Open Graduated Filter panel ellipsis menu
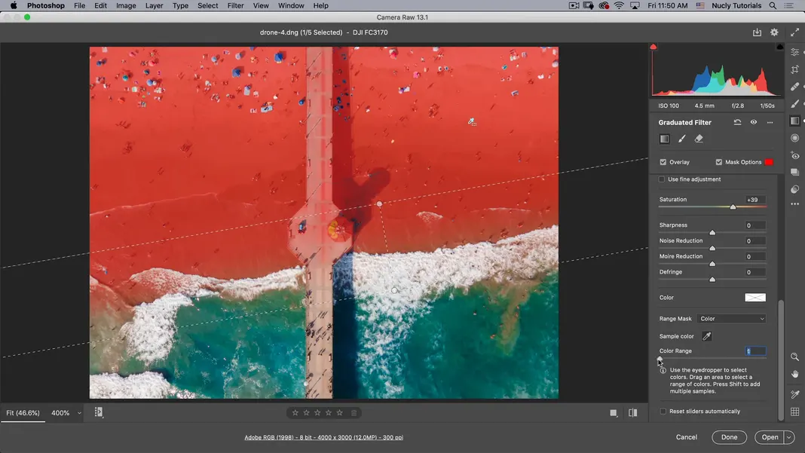 tap(770, 122)
